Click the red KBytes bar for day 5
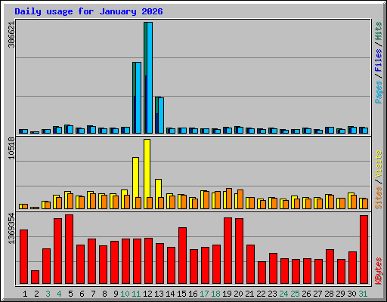The height and width of the screenshot is (302, 387). tap(70, 249)
